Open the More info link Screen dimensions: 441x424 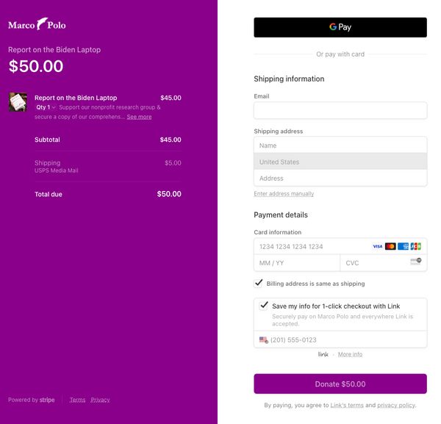coord(350,354)
